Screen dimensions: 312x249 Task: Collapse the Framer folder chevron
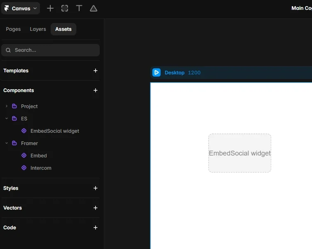pos(7,143)
